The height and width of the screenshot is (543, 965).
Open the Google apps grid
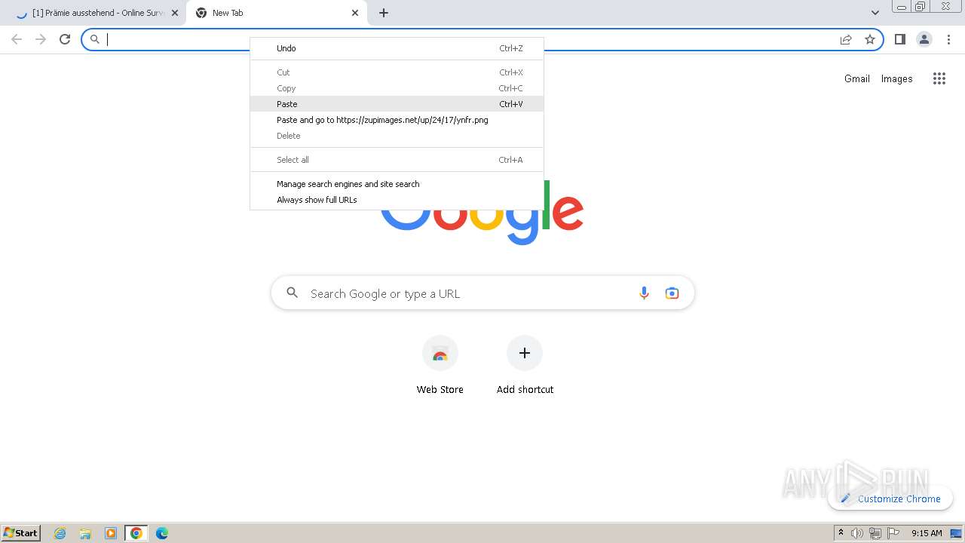(939, 78)
